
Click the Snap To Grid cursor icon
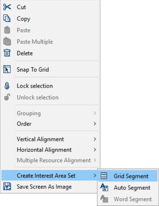click(7, 69)
